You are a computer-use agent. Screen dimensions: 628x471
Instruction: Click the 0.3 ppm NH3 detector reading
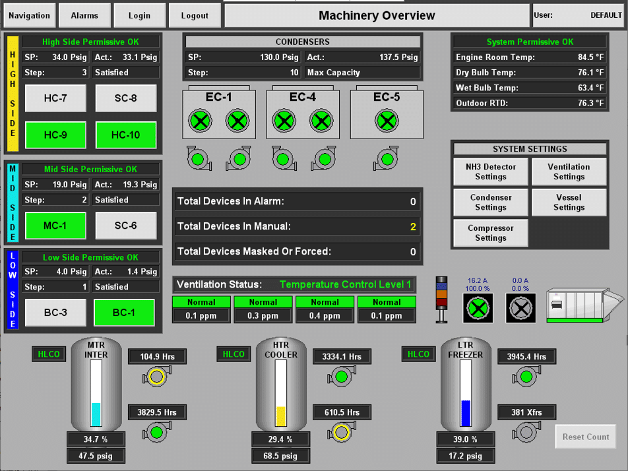click(x=263, y=315)
